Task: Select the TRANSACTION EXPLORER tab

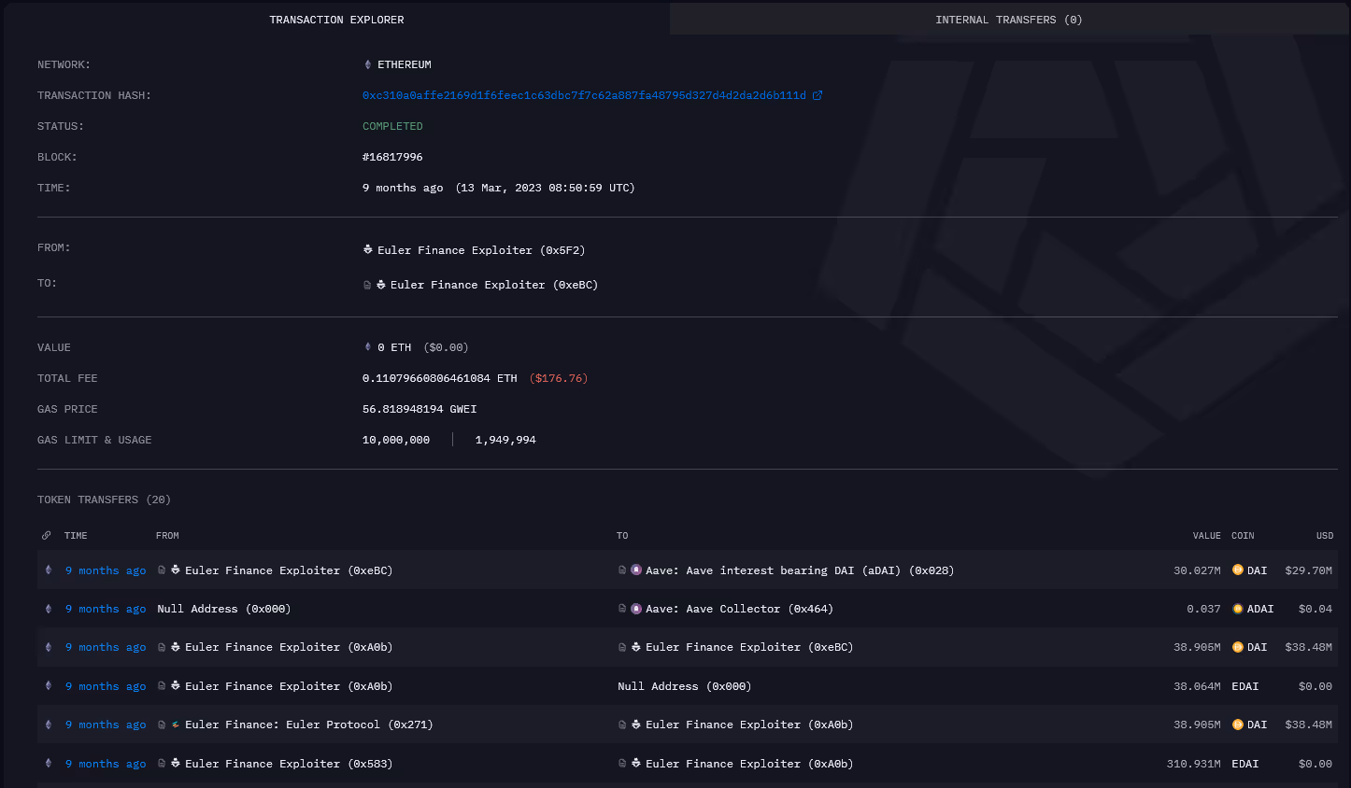Action: (x=336, y=19)
